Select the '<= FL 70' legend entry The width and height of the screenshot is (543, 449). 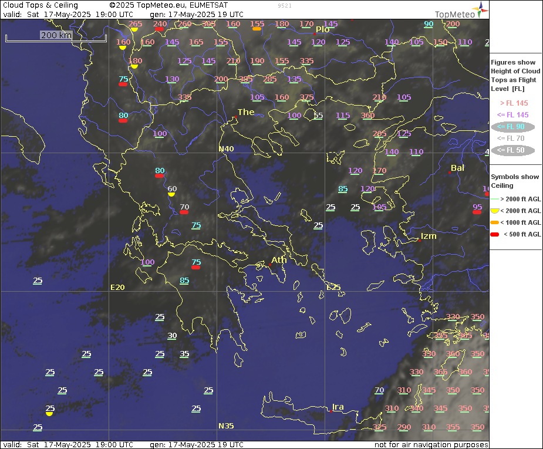[511, 139]
